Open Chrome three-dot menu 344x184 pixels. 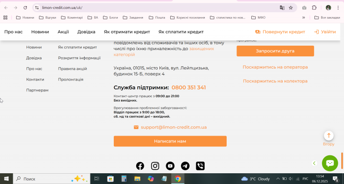click(338, 8)
